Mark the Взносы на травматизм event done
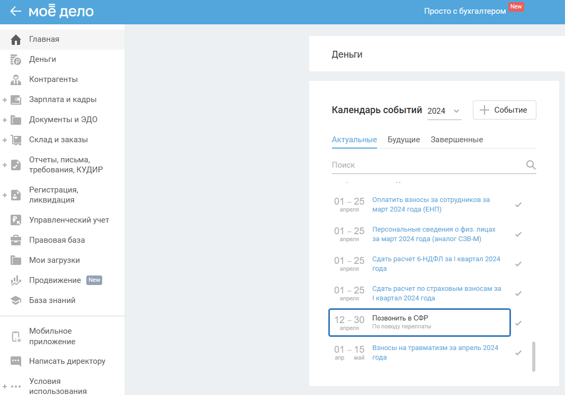Viewport: 565px width, 395px height. [x=518, y=353]
